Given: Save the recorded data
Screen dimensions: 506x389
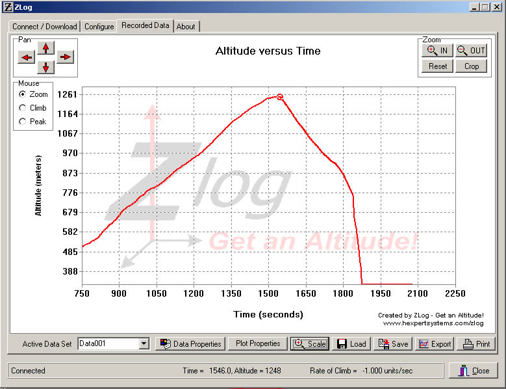Looking at the screenshot, I should (393, 343).
